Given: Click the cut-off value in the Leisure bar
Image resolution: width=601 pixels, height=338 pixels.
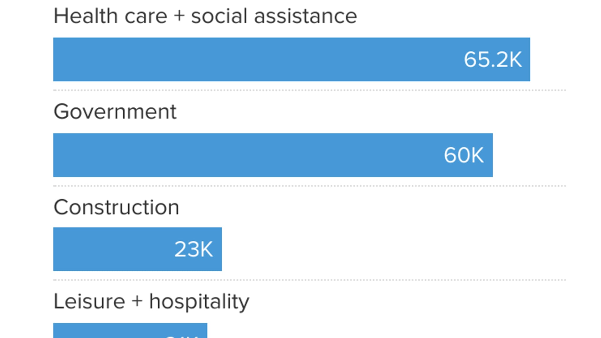Looking at the screenshot, I should tap(182, 335).
